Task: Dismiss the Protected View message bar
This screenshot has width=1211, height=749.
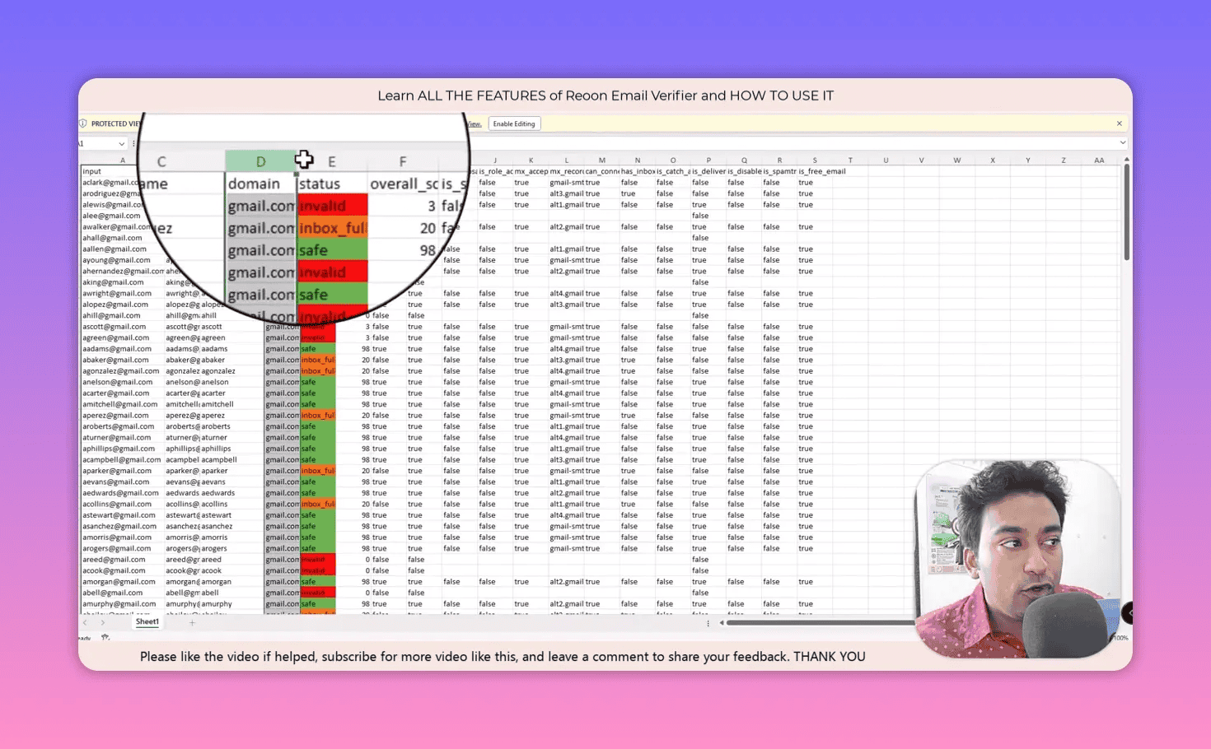Action: 1119,123
